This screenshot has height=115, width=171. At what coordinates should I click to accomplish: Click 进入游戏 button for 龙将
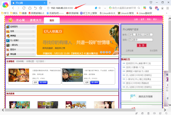[43, 82]
